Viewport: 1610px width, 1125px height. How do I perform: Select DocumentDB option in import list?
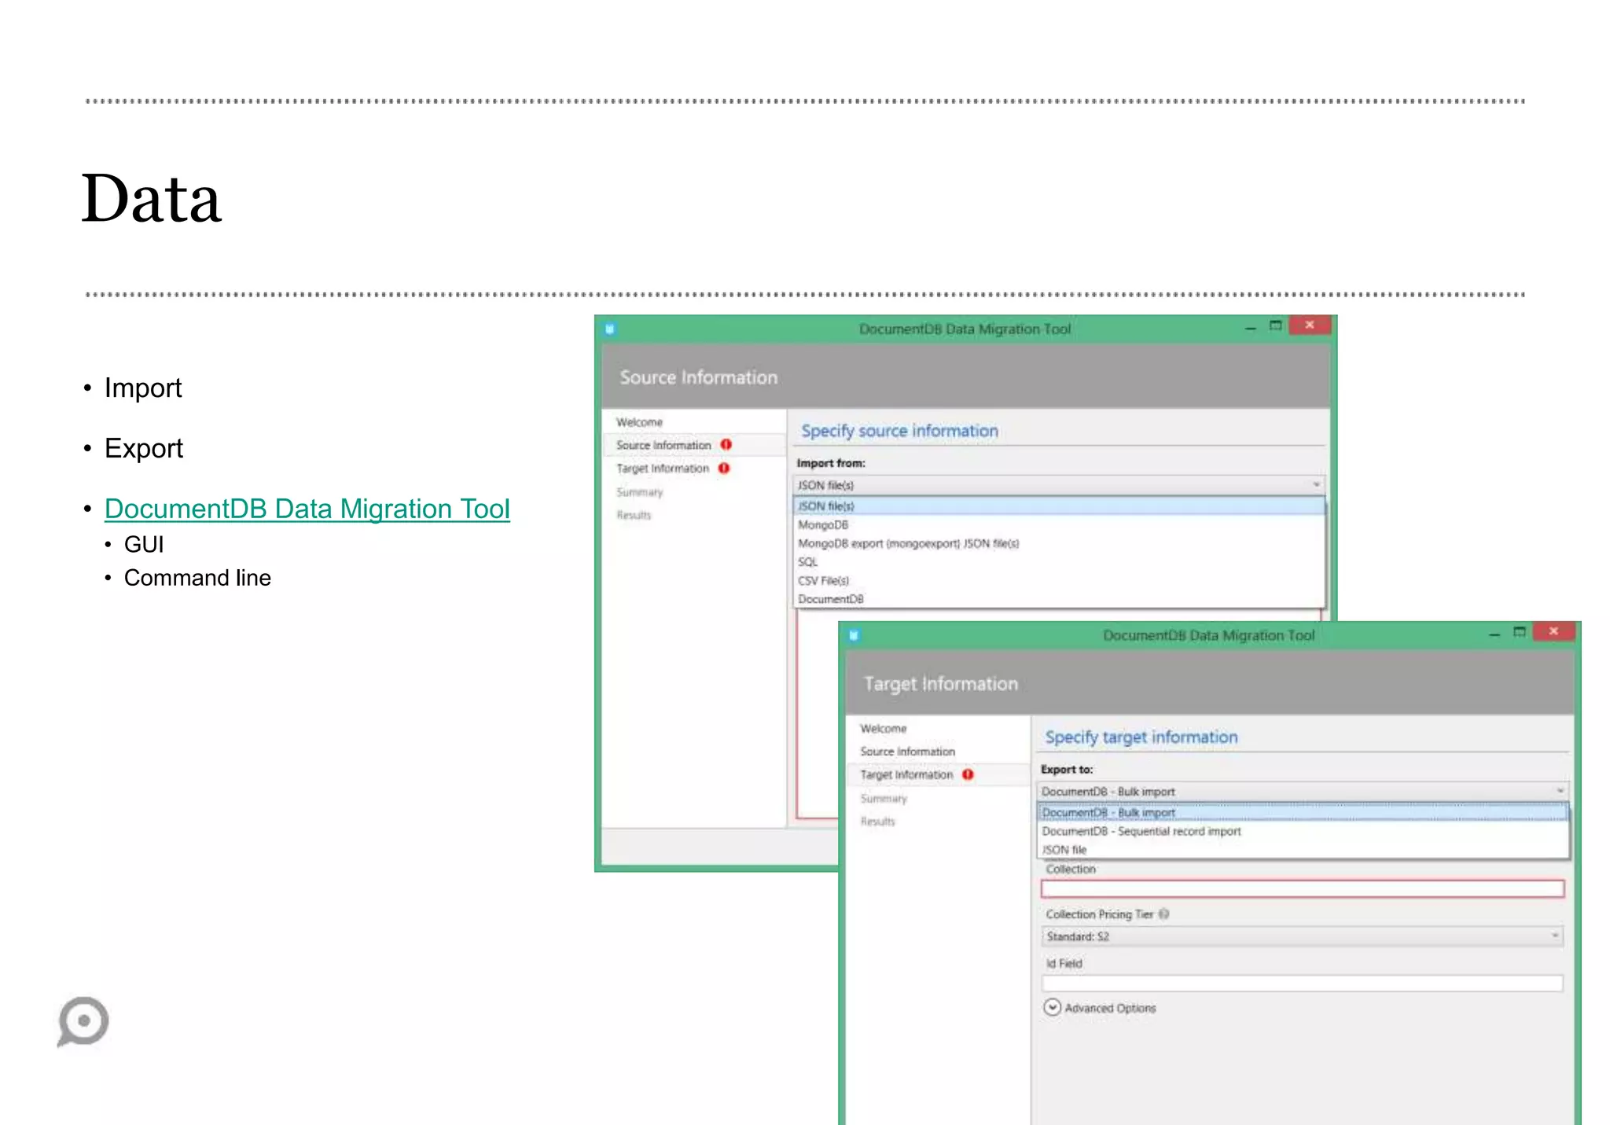coord(1059,599)
